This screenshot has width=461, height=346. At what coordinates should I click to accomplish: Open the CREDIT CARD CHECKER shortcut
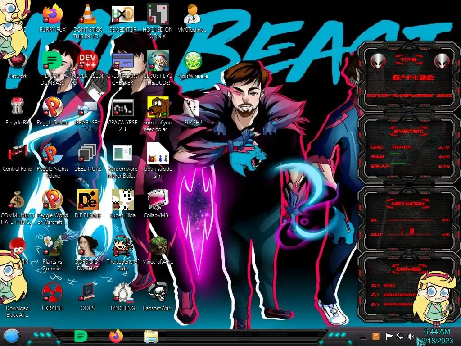[x=122, y=61]
